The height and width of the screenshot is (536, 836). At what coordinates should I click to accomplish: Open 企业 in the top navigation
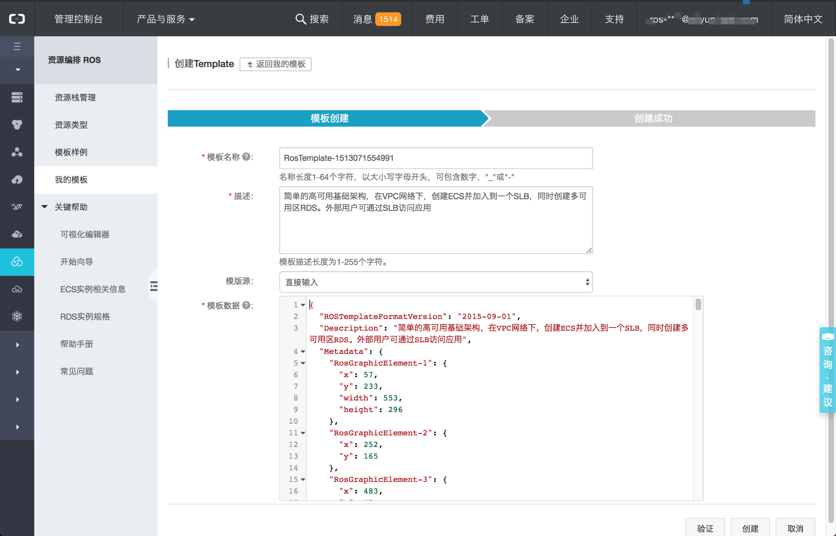pos(569,19)
